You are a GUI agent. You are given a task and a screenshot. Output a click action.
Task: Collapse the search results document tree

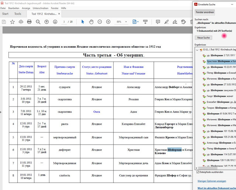[197, 50]
